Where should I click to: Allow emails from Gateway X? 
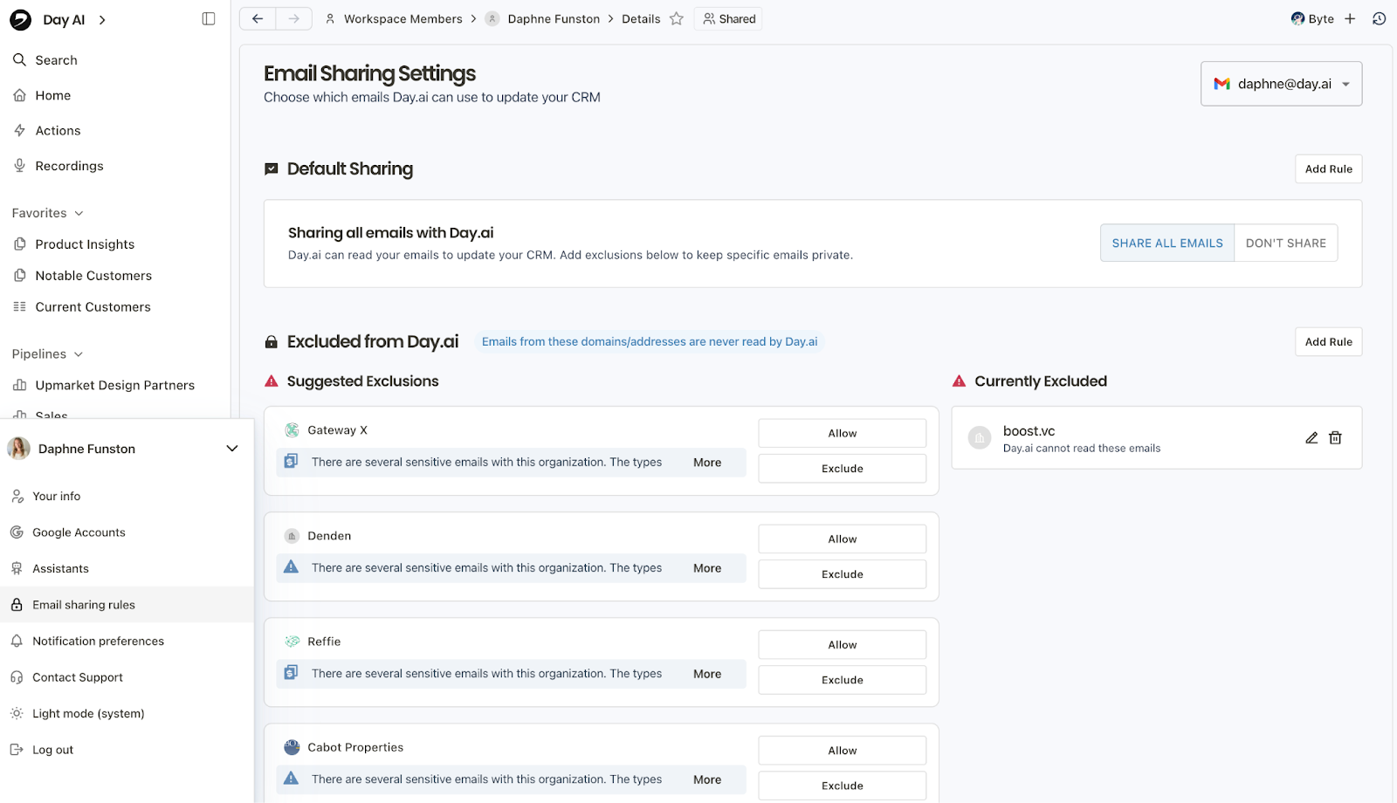[842, 433]
